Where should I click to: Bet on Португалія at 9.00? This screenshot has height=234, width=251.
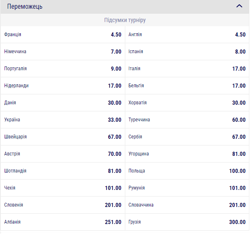coord(63,69)
